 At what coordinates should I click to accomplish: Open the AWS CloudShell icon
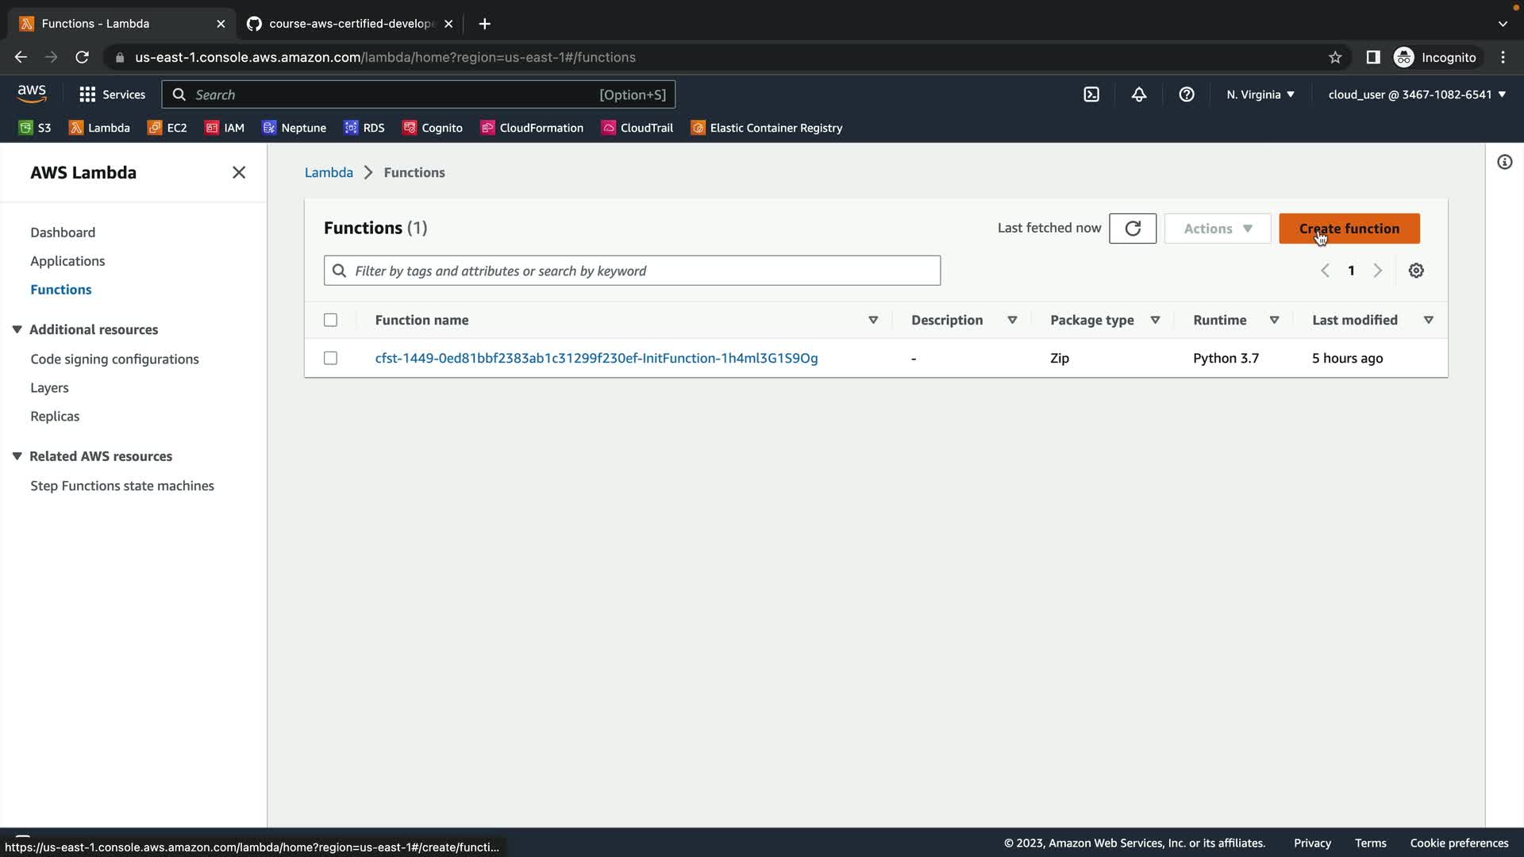[x=1091, y=94]
